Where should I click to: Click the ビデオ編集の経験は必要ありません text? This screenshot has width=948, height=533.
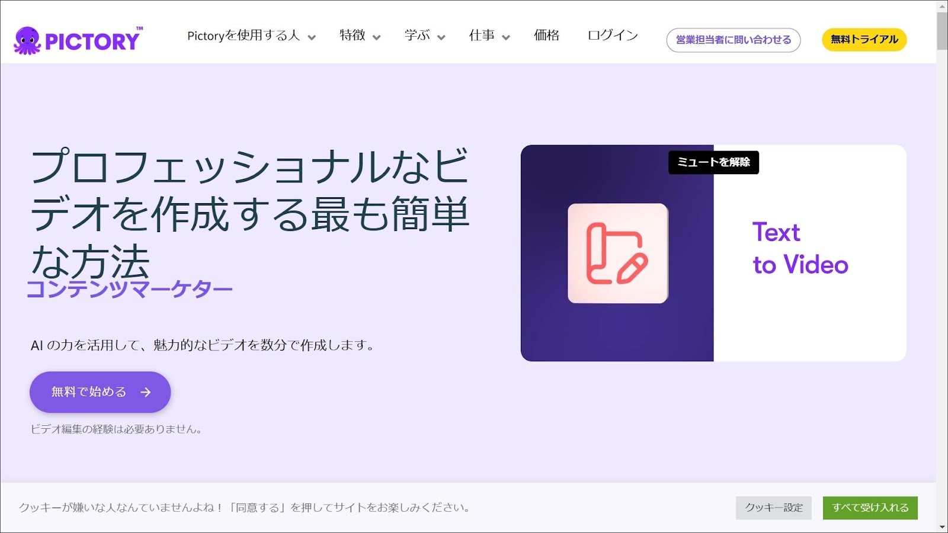[116, 429]
